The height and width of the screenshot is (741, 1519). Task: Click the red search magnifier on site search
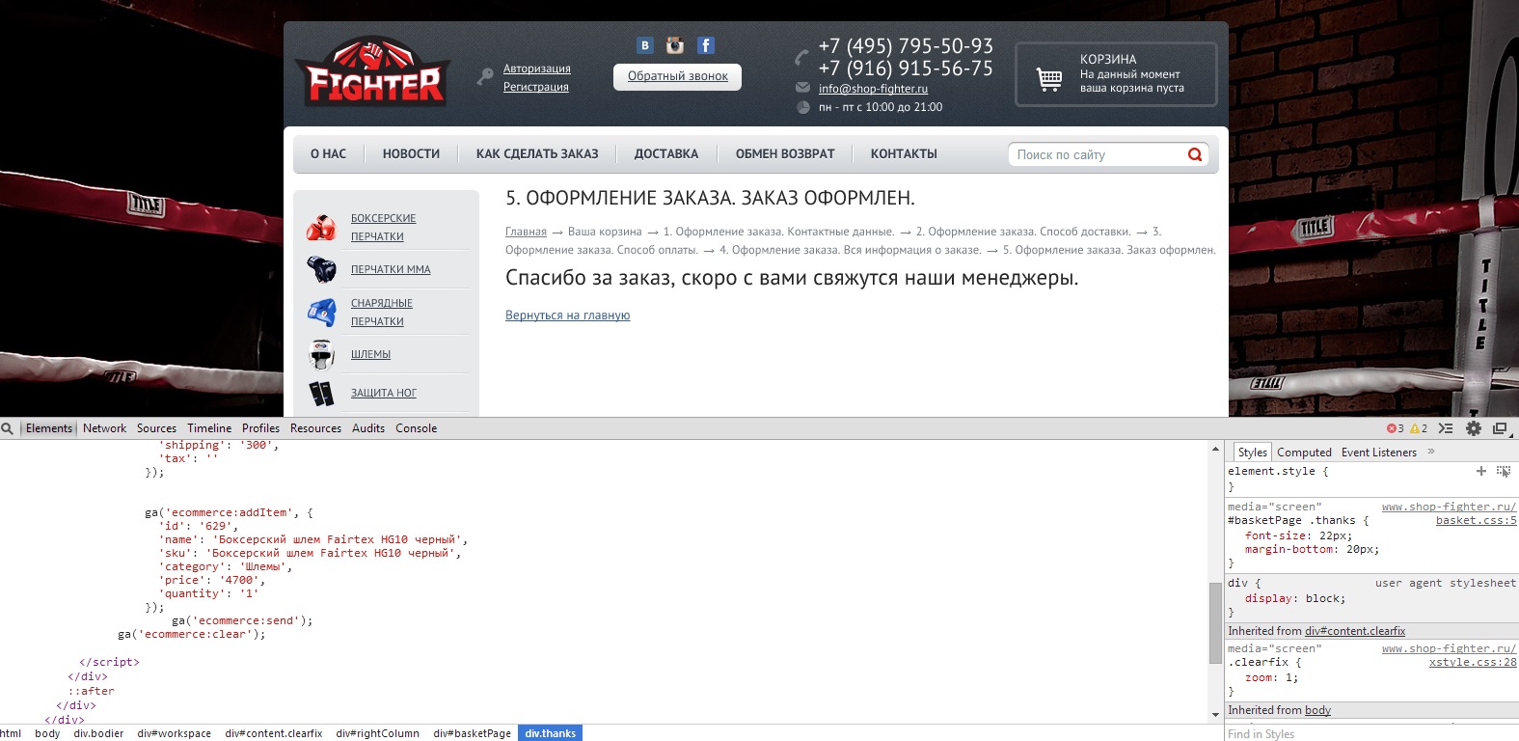[x=1195, y=154]
